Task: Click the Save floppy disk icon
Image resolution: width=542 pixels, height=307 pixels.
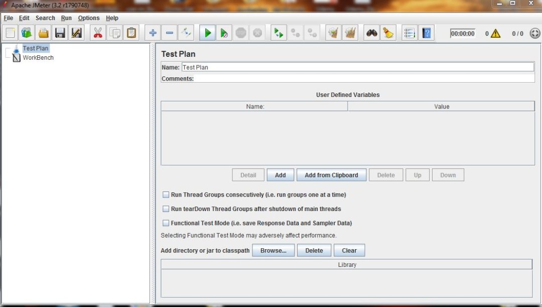Action: point(60,33)
